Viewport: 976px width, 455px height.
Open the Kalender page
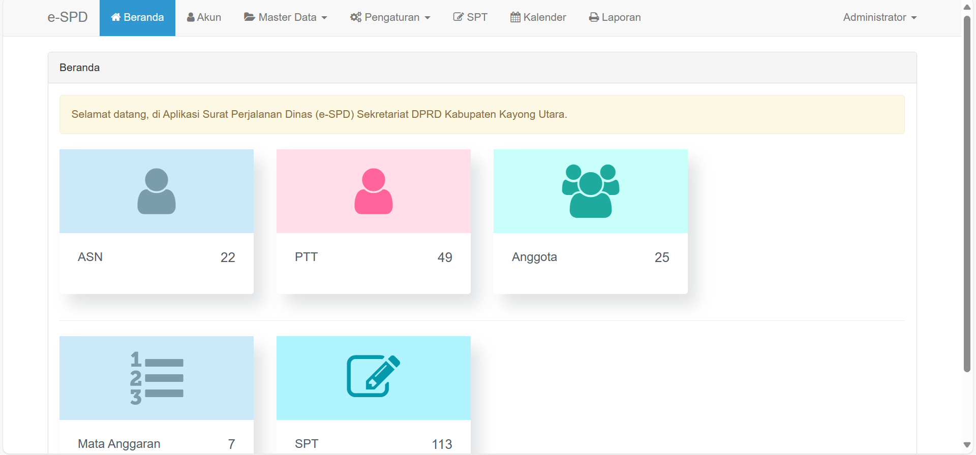(x=538, y=18)
